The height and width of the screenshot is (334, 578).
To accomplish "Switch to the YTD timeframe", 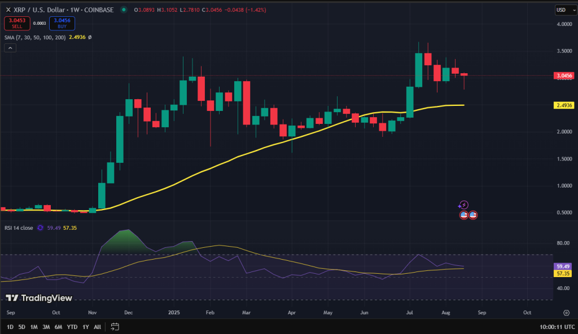I will [x=72, y=326].
